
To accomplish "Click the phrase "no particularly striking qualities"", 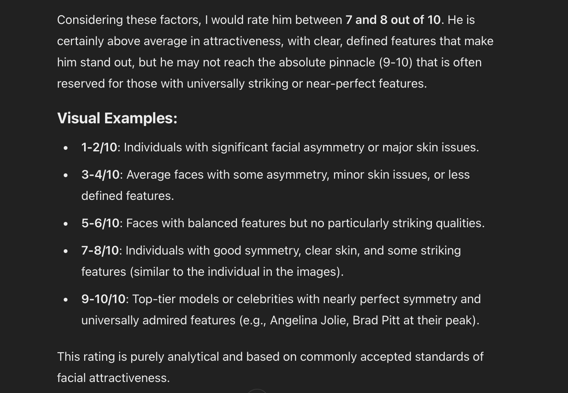I will pyautogui.click(x=396, y=223).
